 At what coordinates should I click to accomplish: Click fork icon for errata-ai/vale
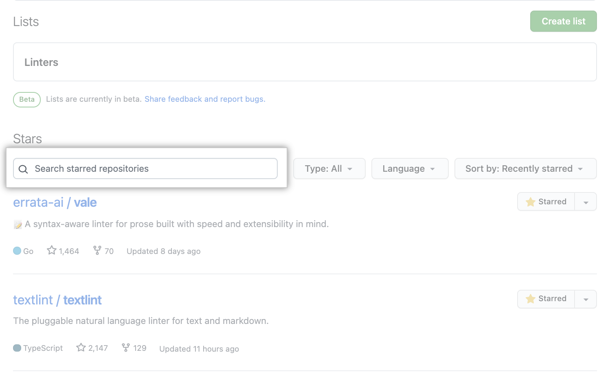coord(97,250)
